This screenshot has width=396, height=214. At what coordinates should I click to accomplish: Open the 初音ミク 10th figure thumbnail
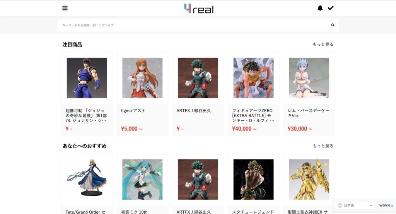142,180
